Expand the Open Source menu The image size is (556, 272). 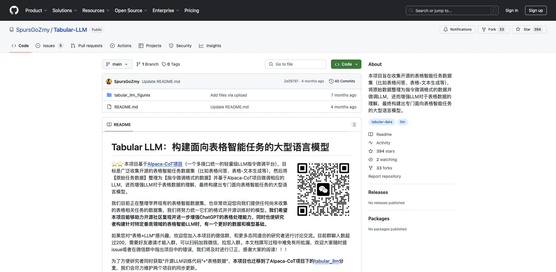coord(131,10)
